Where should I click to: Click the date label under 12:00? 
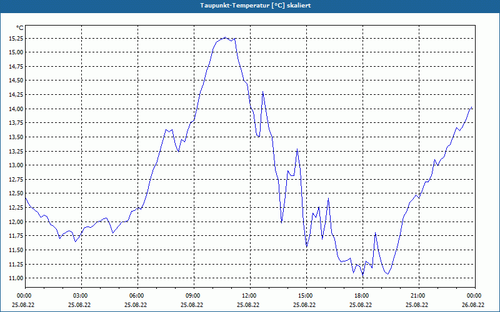[248, 305]
